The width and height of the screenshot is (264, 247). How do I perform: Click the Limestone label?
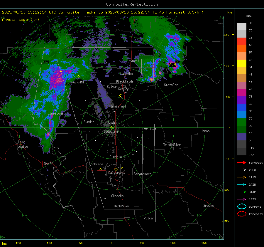[55, 113]
